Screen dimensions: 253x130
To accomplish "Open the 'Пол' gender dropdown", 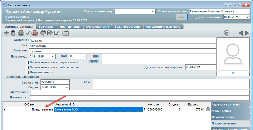I will tap(84, 56).
